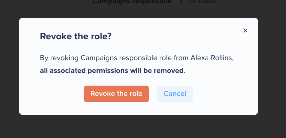Click the light blue Cancel button
The height and width of the screenshot is (138, 286).
(175, 94)
